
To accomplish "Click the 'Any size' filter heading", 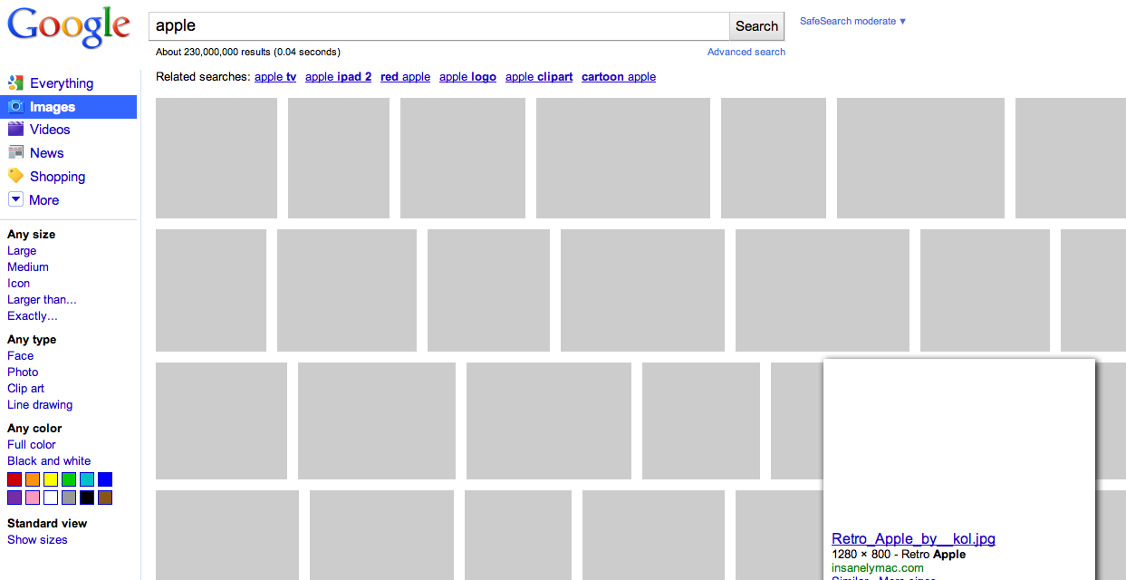I will coord(31,235).
